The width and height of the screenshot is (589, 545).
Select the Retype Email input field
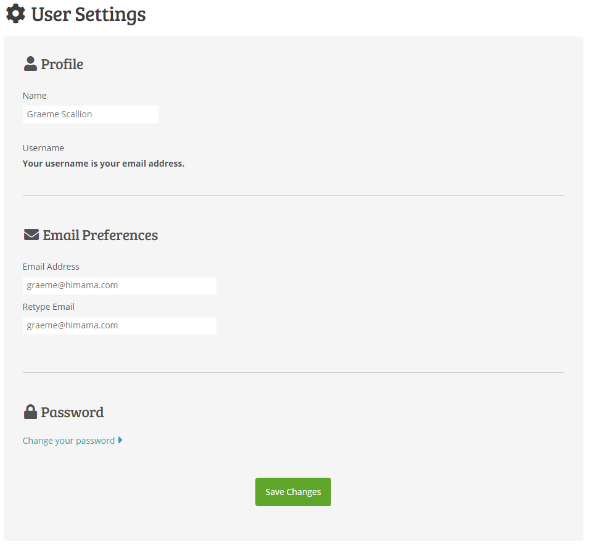tap(119, 325)
